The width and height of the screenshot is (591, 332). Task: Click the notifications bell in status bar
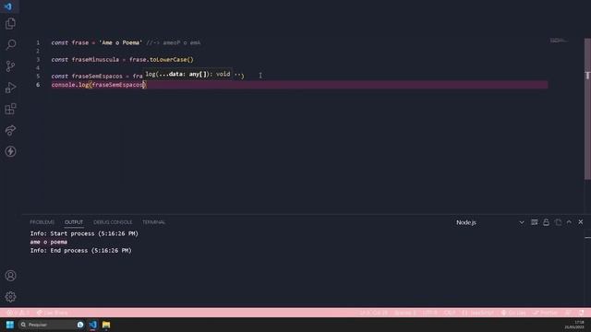(x=581, y=313)
